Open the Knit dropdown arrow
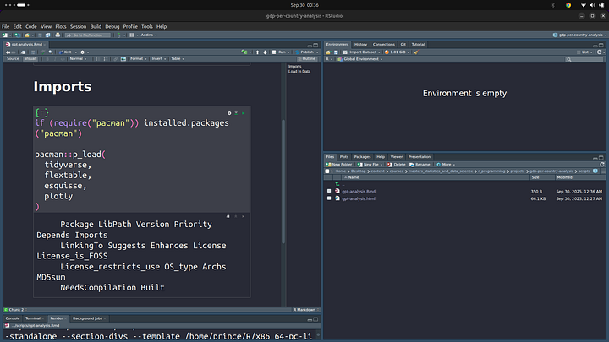This screenshot has height=342, width=609. pyautogui.click(x=76, y=52)
